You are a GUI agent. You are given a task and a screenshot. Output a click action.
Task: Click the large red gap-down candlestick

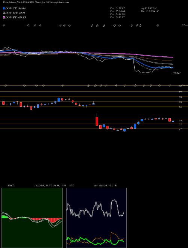97,121
